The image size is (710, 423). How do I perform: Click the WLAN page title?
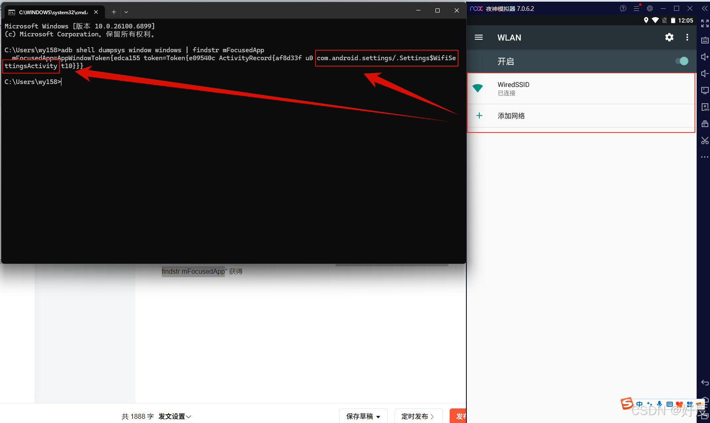(x=509, y=38)
